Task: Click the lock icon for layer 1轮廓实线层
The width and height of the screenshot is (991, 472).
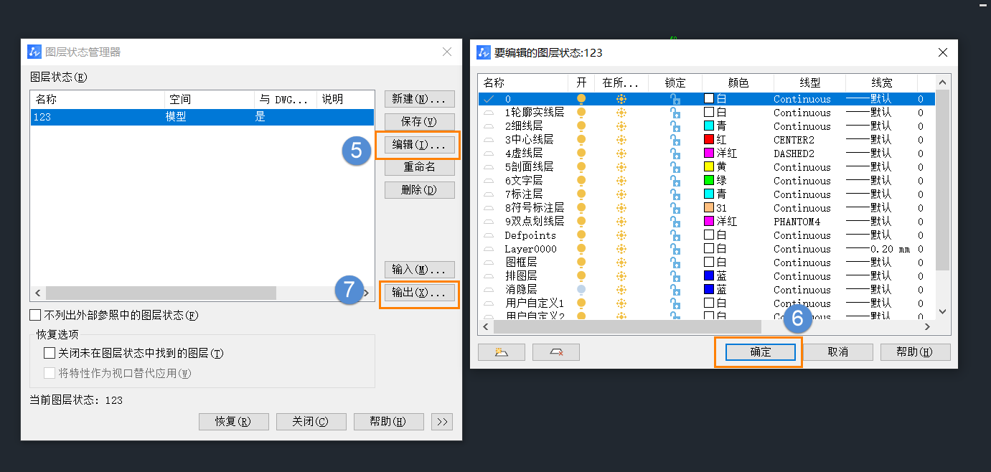Action: click(x=675, y=113)
